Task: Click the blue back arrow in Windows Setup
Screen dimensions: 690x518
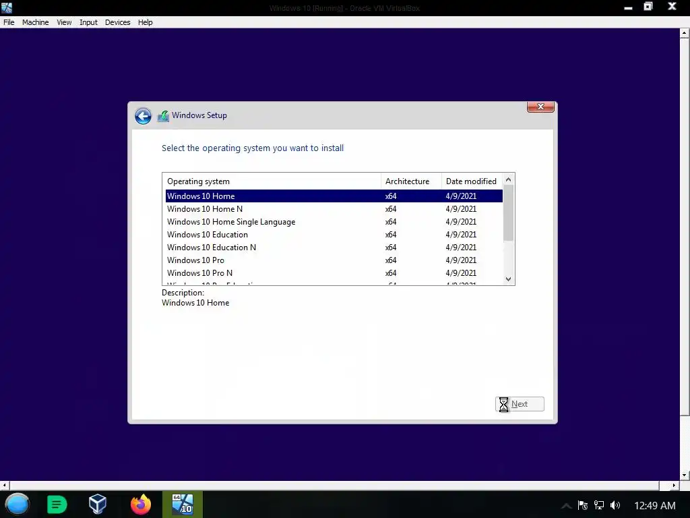Action: [143, 116]
